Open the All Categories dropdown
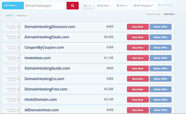 tap(144, 6)
